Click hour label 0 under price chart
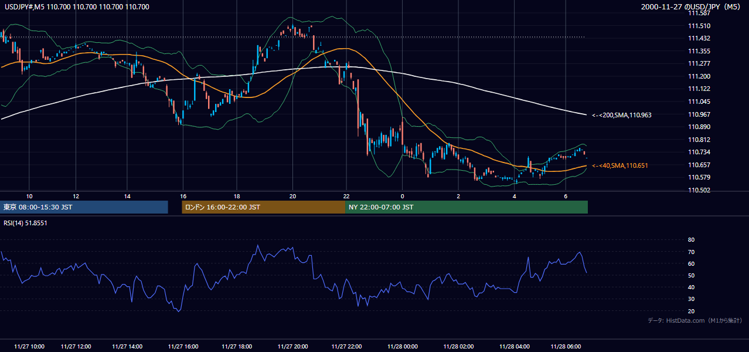Image resolution: width=749 pixels, height=352 pixels. point(403,196)
